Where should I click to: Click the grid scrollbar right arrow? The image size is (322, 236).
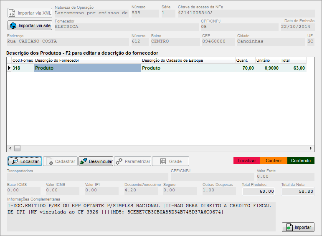(311, 148)
